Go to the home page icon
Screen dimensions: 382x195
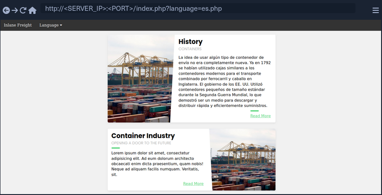click(x=32, y=10)
